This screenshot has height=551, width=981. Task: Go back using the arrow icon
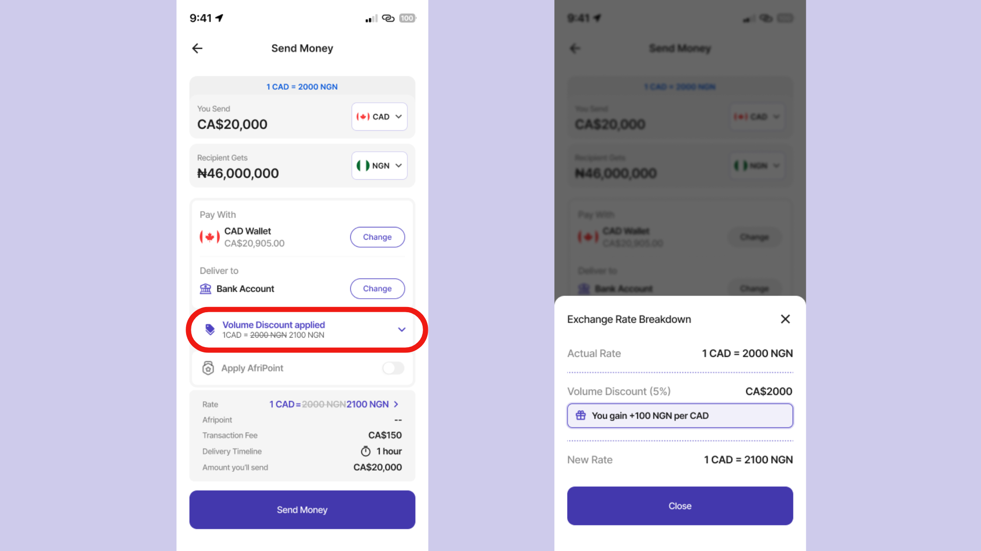pyautogui.click(x=197, y=48)
